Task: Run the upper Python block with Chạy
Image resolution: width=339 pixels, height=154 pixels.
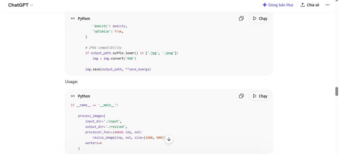Action: pyautogui.click(x=260, y=18)
